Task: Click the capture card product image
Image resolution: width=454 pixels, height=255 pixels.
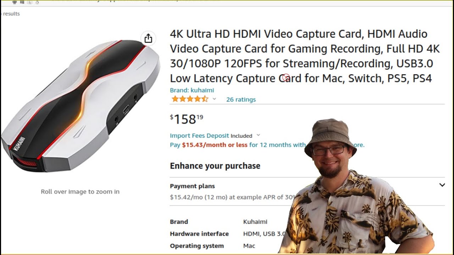Action: 80,106
